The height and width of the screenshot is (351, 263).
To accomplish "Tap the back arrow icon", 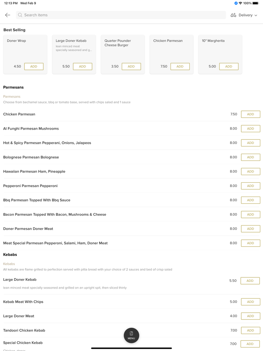I will point(8,15).
